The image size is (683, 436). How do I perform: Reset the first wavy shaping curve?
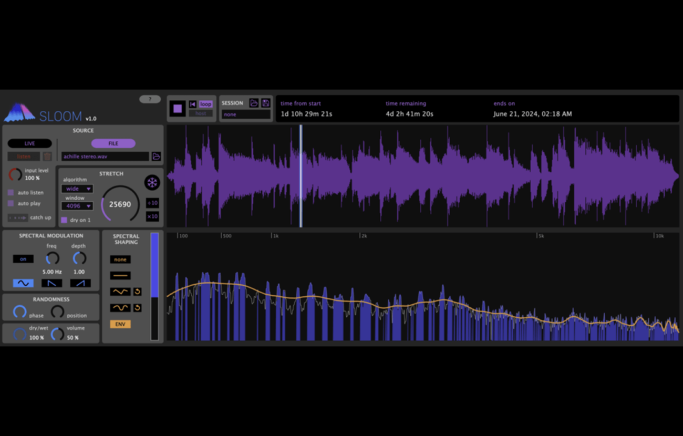pyautogui.click(x=137, y=292)
